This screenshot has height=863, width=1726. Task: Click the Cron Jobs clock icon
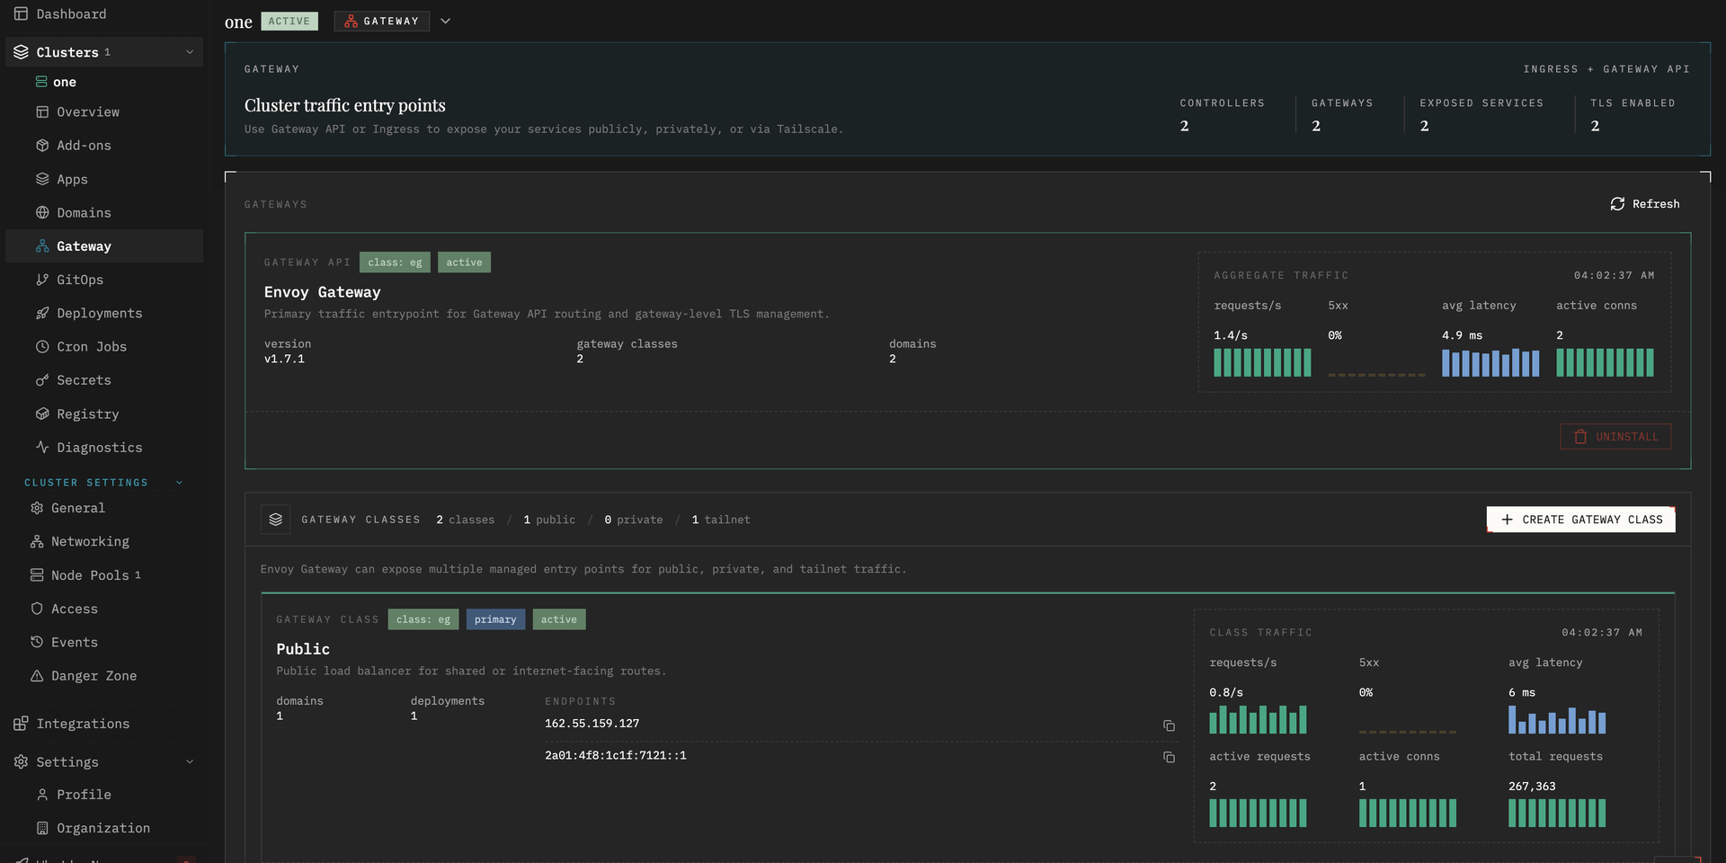[x=42, y=346]
